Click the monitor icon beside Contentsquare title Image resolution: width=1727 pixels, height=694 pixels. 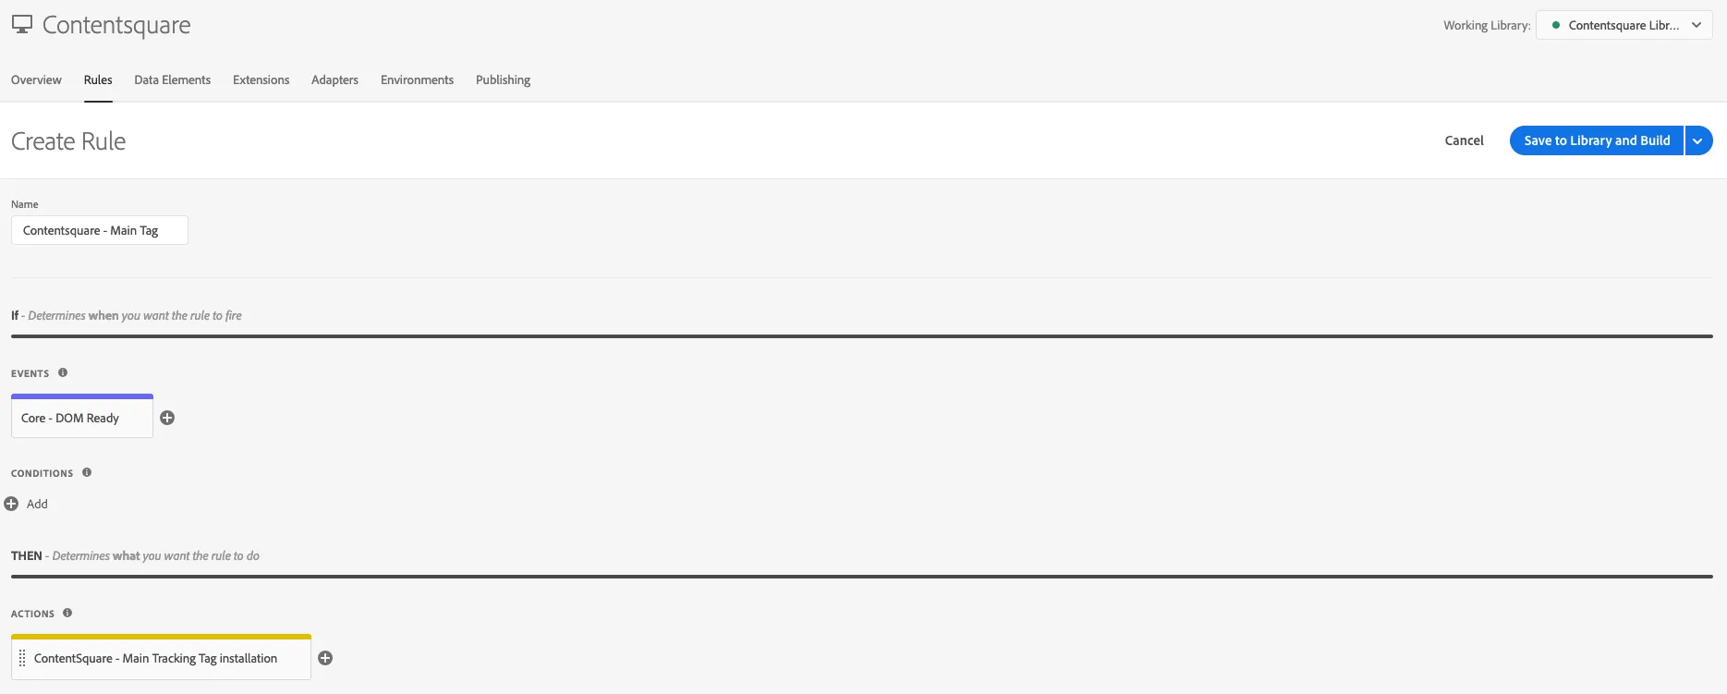tap(22, 25)
